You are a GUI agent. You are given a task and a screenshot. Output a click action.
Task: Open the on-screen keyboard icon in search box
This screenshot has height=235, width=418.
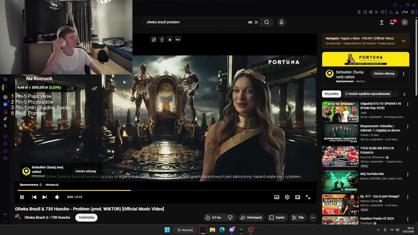[x=250, y=22]
